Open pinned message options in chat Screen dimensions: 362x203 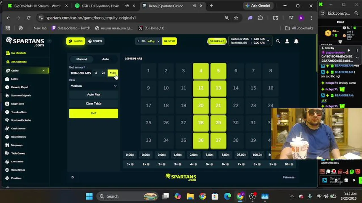pos(357,50)
